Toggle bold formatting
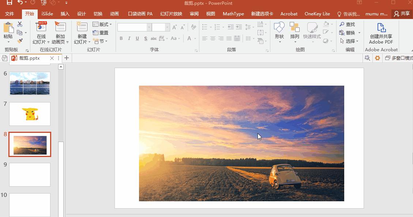413x217 pixels. click(x=121, y=38)
